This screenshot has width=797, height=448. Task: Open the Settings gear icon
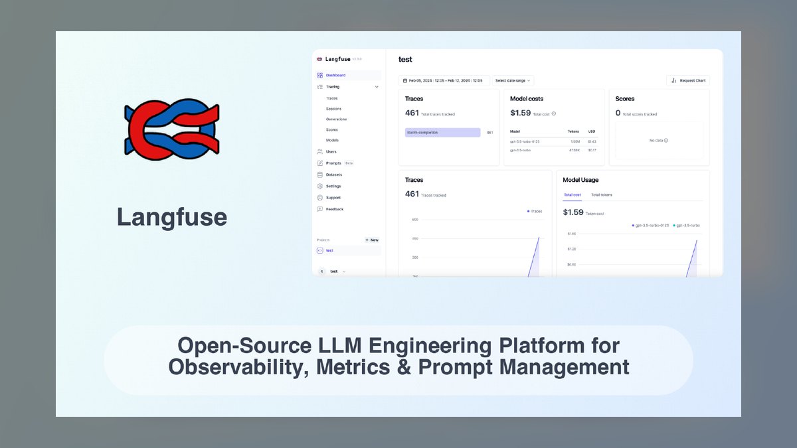[x=319, y=187]
